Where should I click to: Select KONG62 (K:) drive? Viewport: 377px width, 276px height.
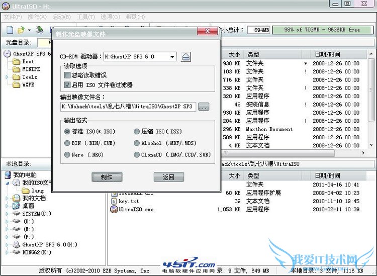pos(32,252)
